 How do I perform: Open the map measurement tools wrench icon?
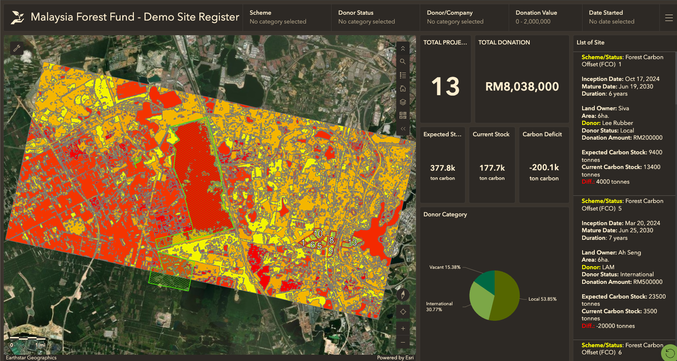[x=17, y=48]
